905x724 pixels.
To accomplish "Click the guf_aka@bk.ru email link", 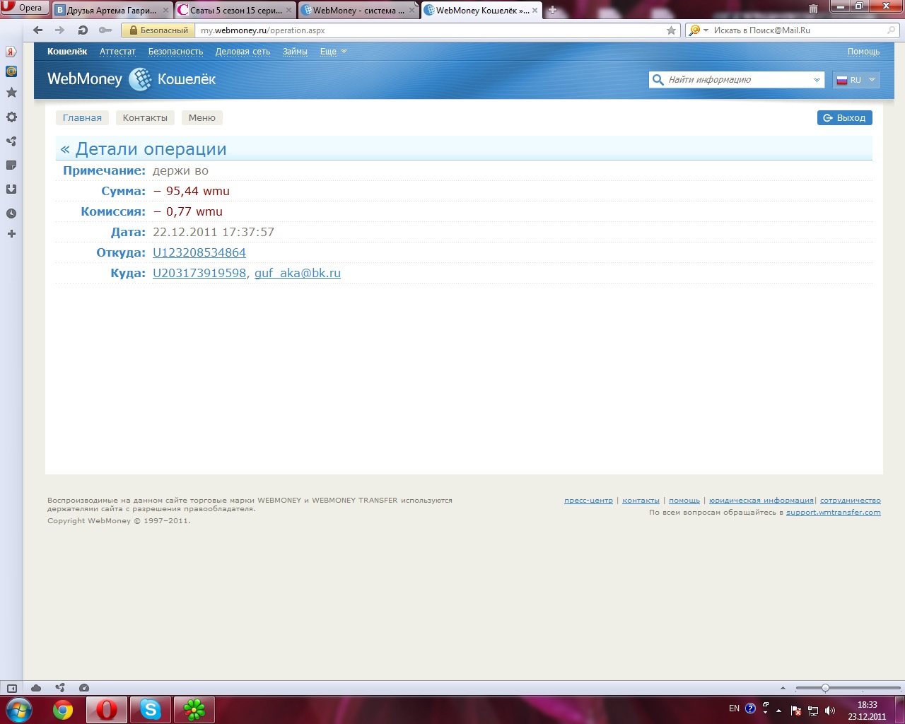I will [298, 273].
